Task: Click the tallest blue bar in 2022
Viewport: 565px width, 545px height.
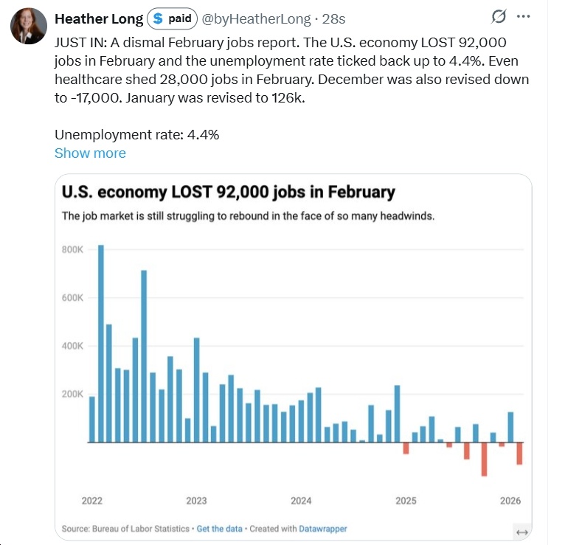Action: (x=101, y=343)
